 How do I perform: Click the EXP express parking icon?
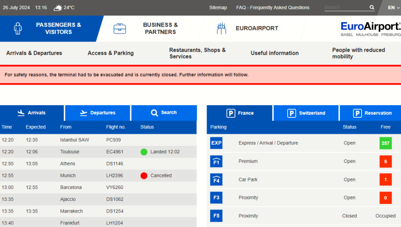point(216,143)
